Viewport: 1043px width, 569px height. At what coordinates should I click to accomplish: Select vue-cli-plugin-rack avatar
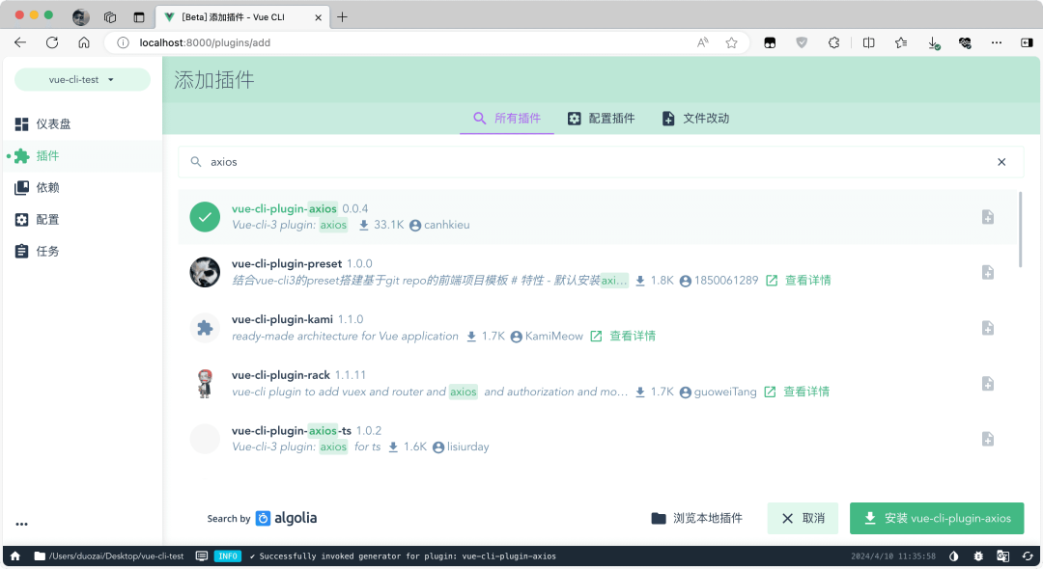pos(205,384)
